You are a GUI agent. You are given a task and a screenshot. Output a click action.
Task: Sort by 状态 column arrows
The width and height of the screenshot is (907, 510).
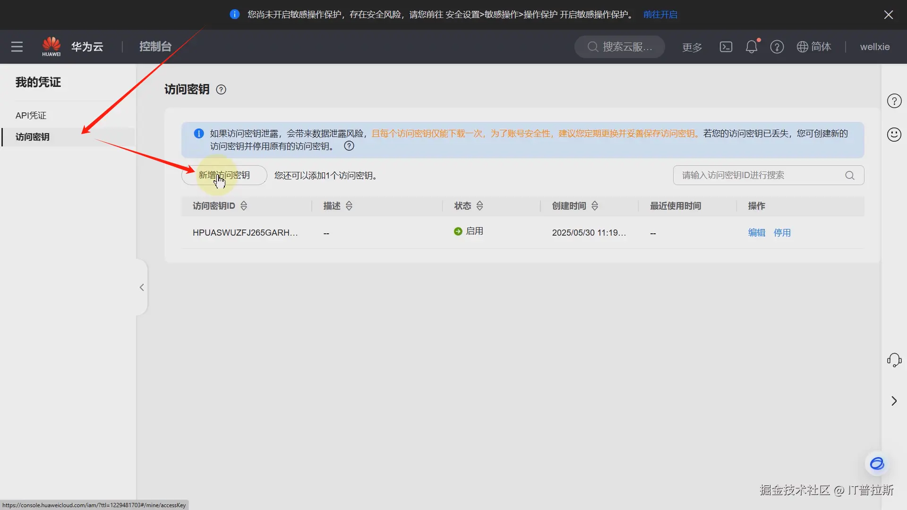pyautogui.click(x=479, y=206)
